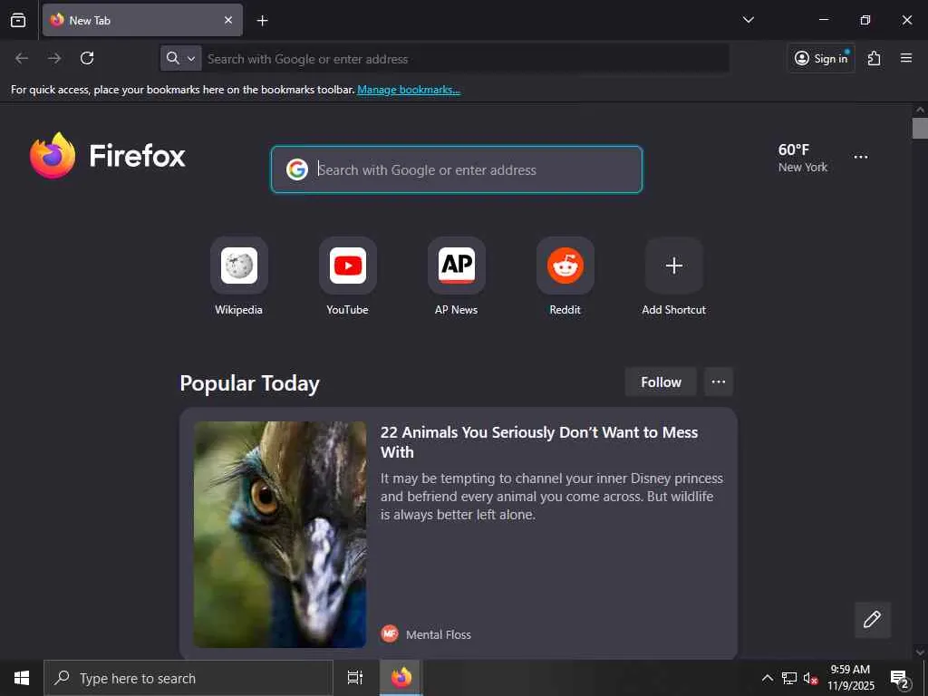Show hidden system tray icons
This screenshot has height=696, width=928.
pyautogui.click(x=767, y=678)
